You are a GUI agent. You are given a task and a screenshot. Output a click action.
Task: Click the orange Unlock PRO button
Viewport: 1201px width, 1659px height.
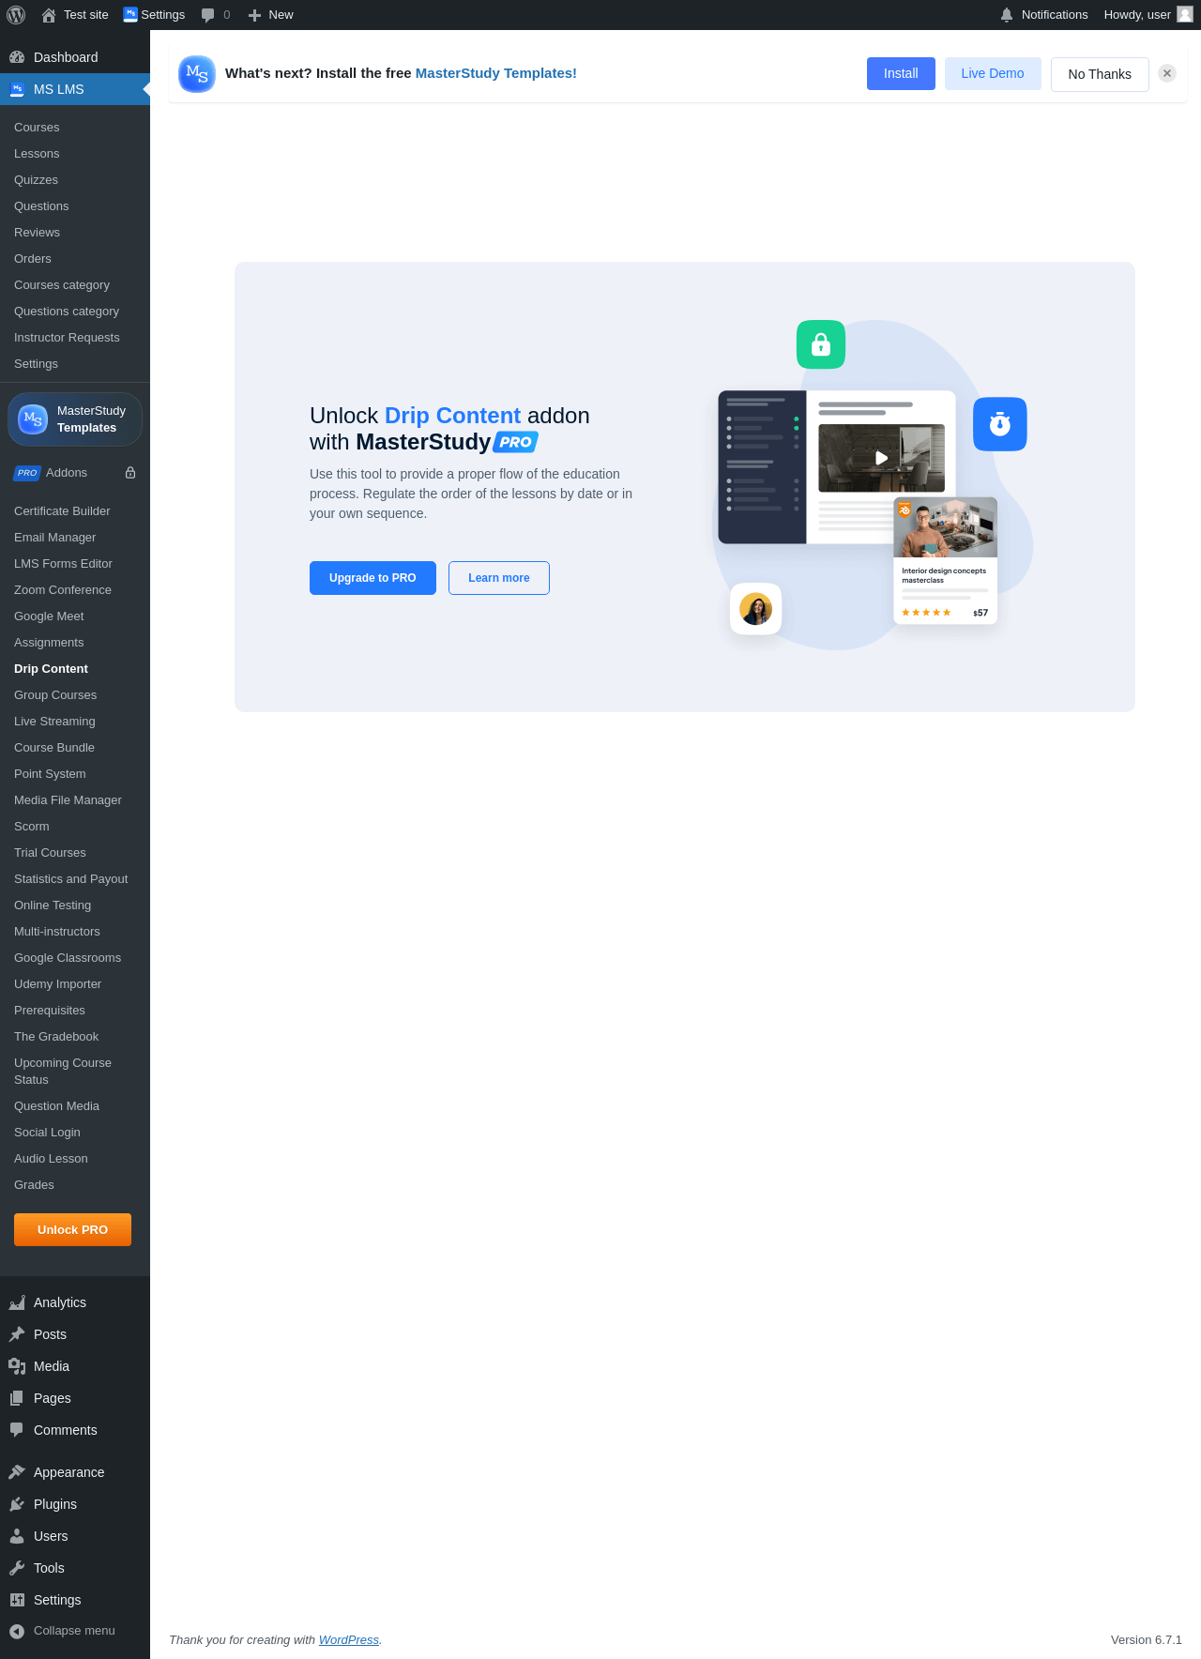72,1229
